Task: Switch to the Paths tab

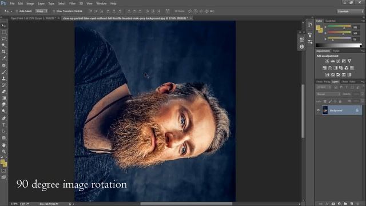Action: [x=352, y=82]
